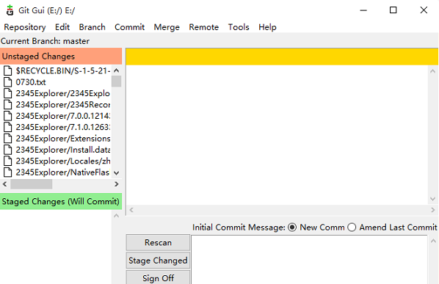Click unstaged list scroll down arrow
This screenshot has width=439, height=284.
point(117,173)
